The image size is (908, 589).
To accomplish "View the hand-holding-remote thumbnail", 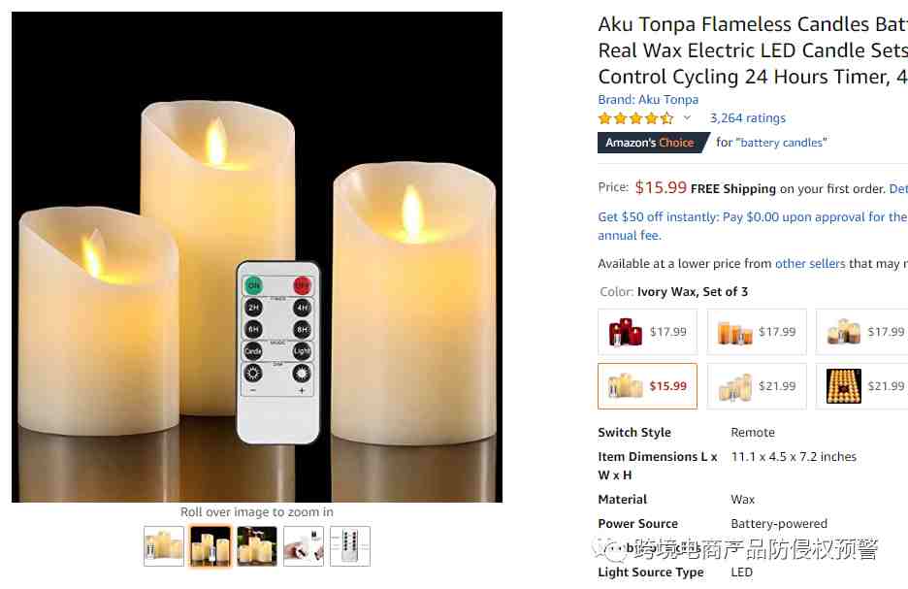I will pyautogui.click(x=304, y=546).
